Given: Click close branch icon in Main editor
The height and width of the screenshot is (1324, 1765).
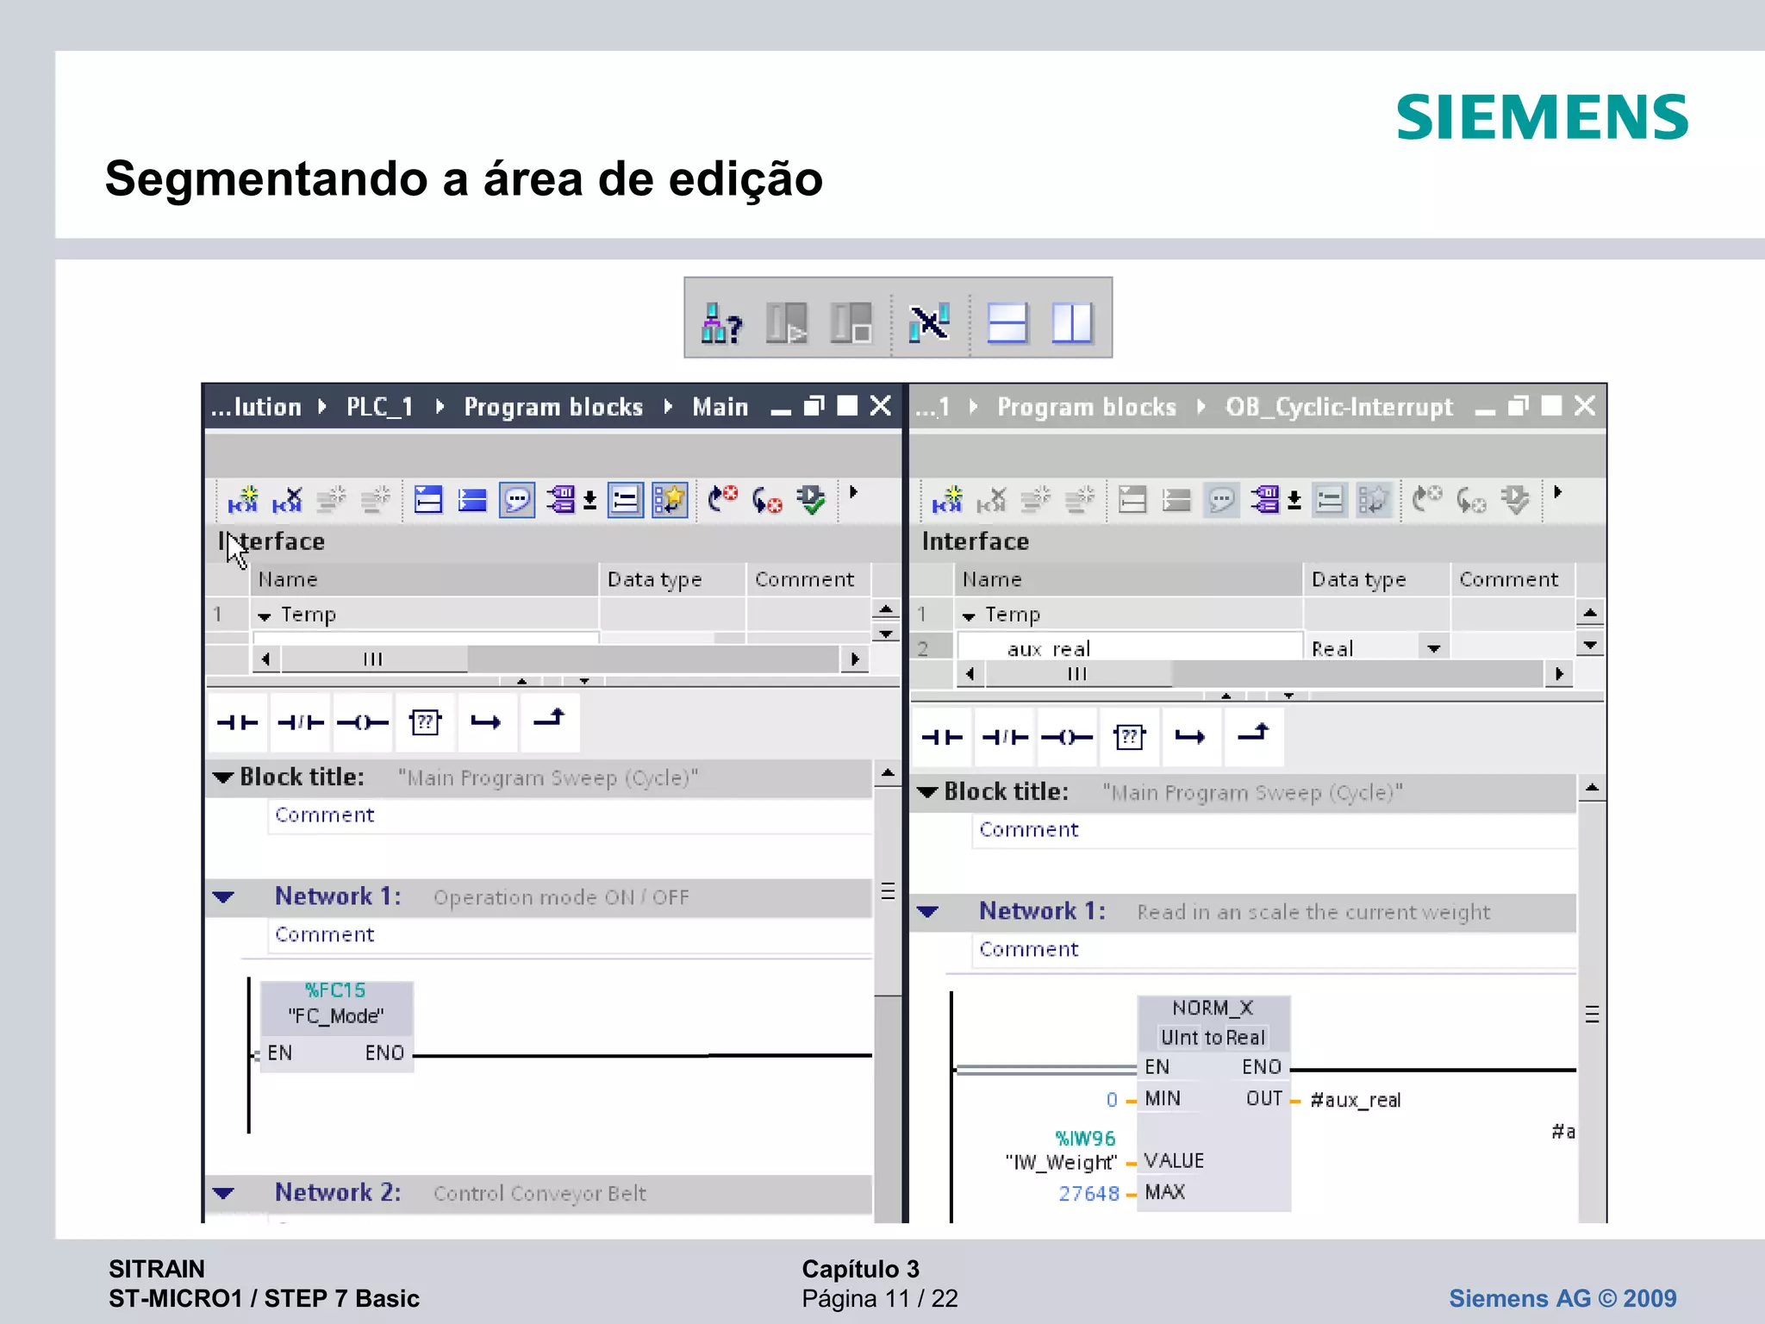Looking at the screenshot, I should 549,722.
